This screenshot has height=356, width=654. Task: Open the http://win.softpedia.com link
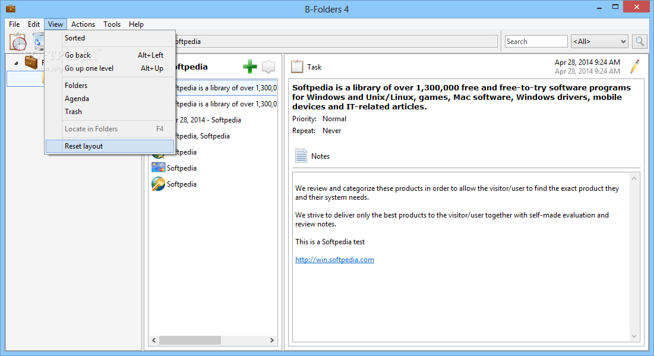point(334,259)
